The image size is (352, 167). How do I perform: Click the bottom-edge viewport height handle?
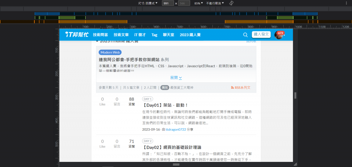tap(176, 164)
